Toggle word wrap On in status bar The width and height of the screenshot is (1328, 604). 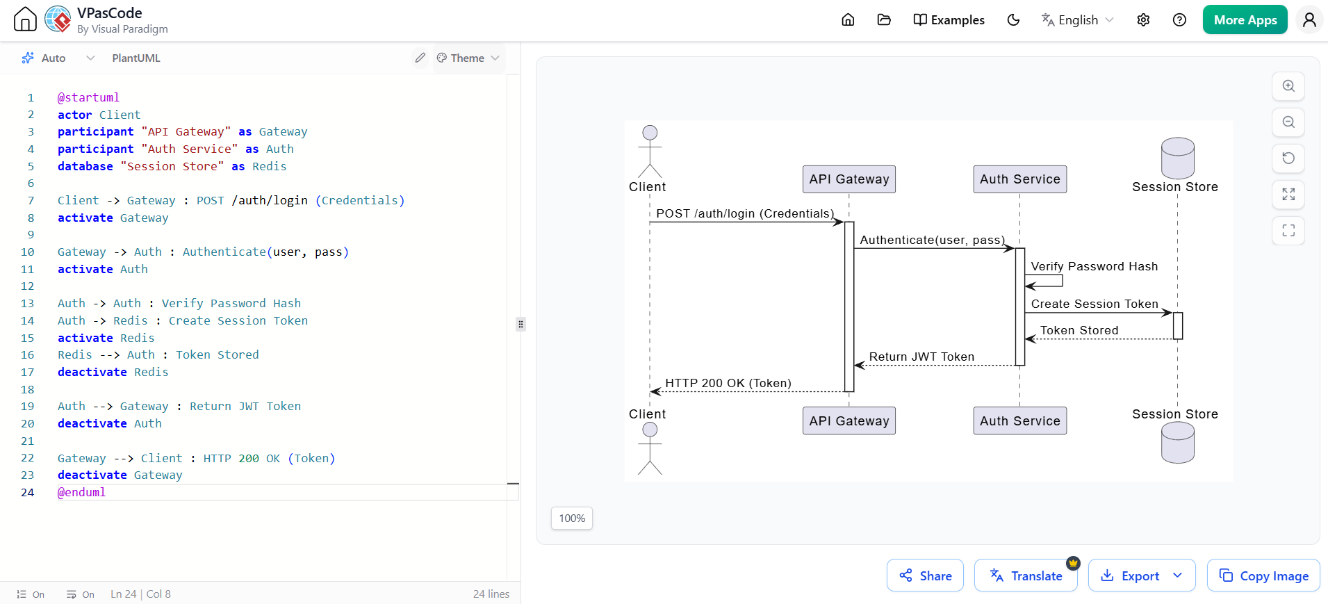tap(81, 594)
